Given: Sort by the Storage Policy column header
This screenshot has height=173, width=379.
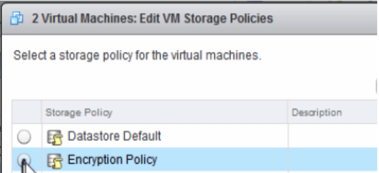Looking at the screenshot, I should point(79,112).
